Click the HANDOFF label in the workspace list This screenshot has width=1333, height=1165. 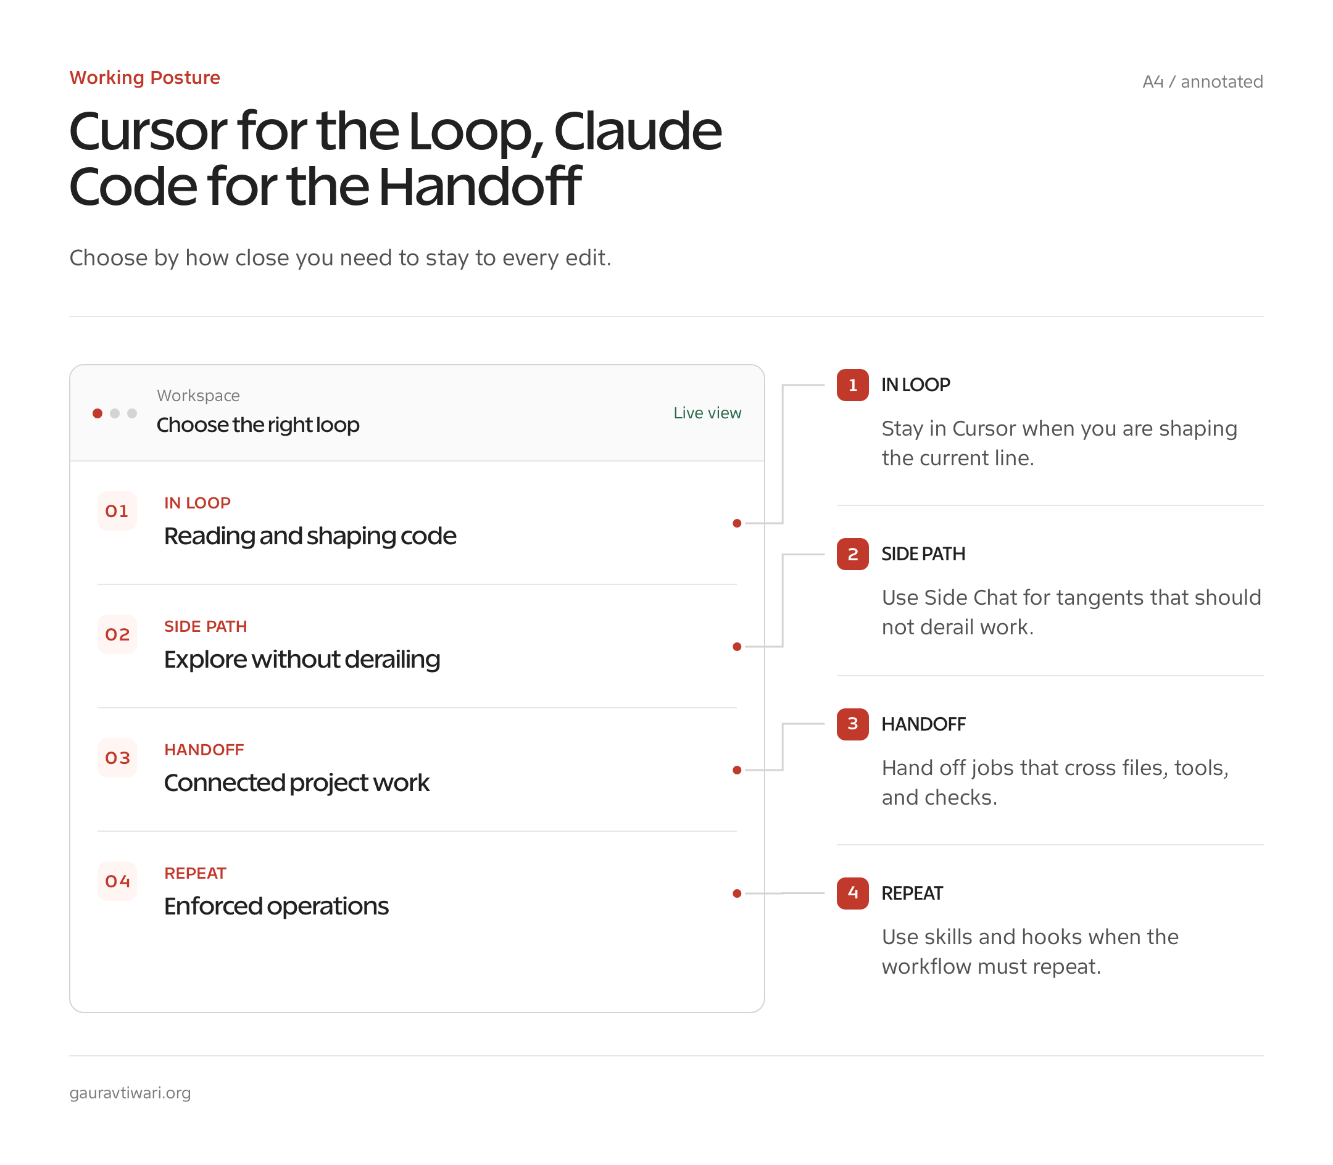click(204, 750)
